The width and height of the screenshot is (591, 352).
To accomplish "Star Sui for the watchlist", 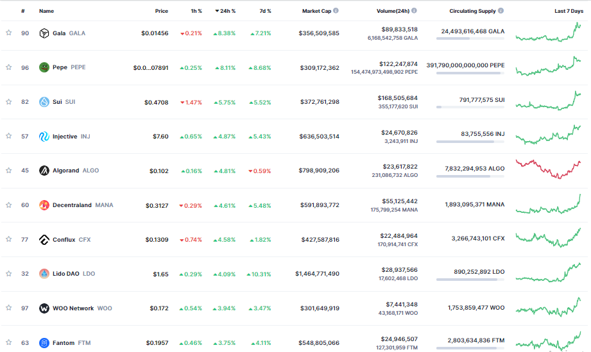I will pyautogui.click(x=9, y=102).
